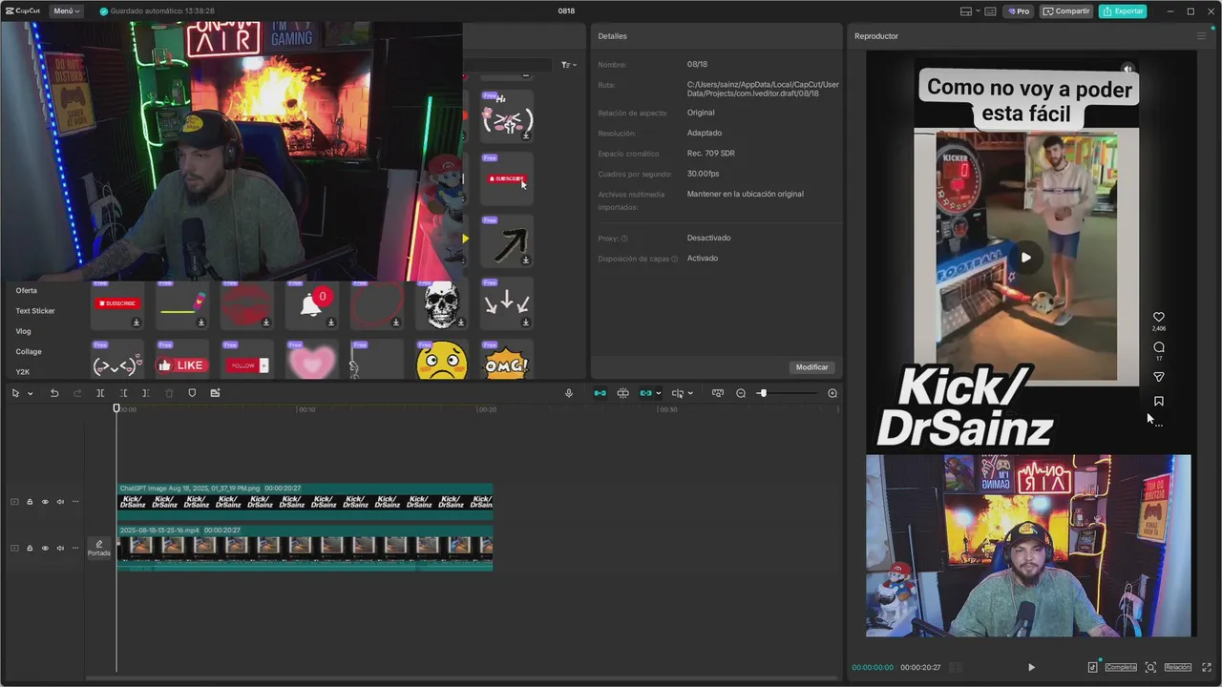
Task: Expand the selection tool dropdown arrow
Action: 31,393
